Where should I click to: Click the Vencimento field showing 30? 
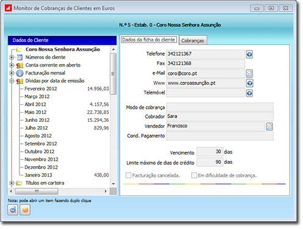coord(210,152)
